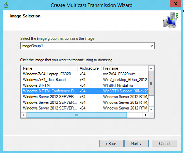Go to the next wizard step
The width and height of the screenshot is (184, 153).
136,144
